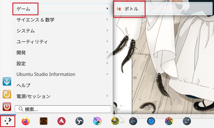Expand the 電源/セッション submenu
This screenshot has height=128, width=214.
tap(62, 96)
